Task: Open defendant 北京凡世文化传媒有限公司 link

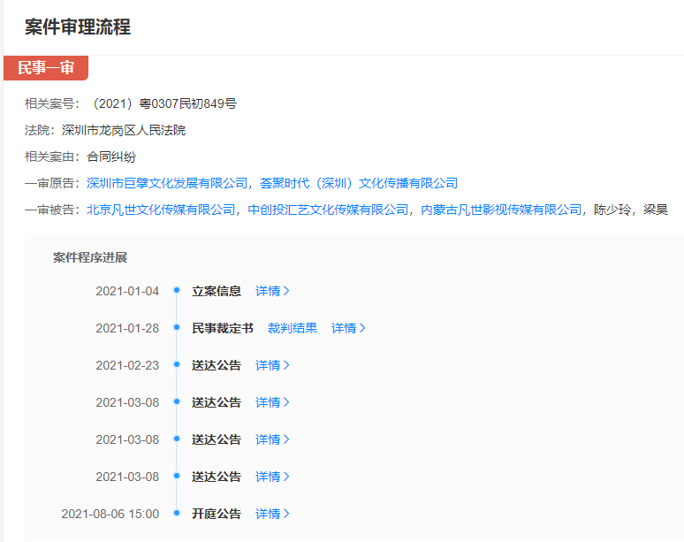Action: (x=161, y=210)
